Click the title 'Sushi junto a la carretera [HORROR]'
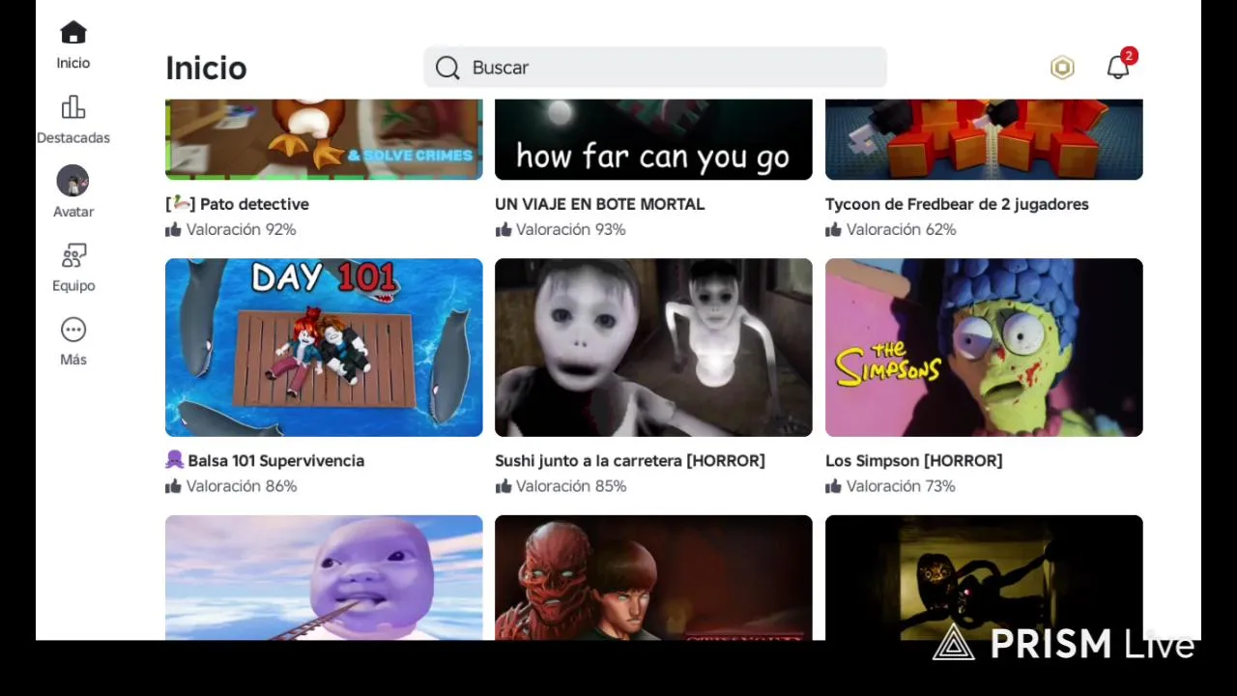Screen dimensions: 1237x696 click(630, 461)
